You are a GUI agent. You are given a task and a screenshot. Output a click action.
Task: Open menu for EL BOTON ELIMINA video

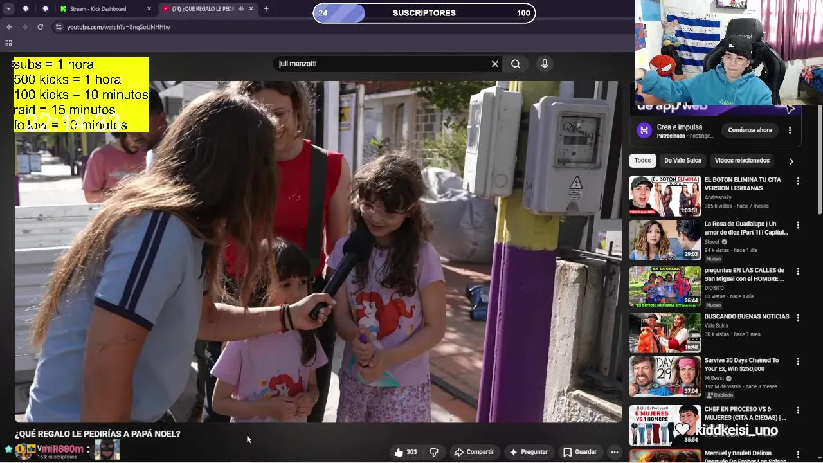click(x=798, y=181)
